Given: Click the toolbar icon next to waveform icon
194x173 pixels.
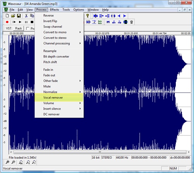Looking at the screenshot, I should coord(94,22).
